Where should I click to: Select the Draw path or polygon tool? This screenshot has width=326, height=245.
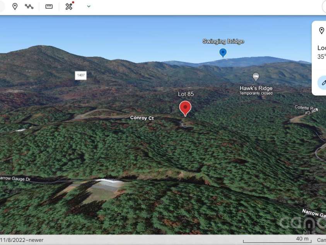(x=29, y=7)
